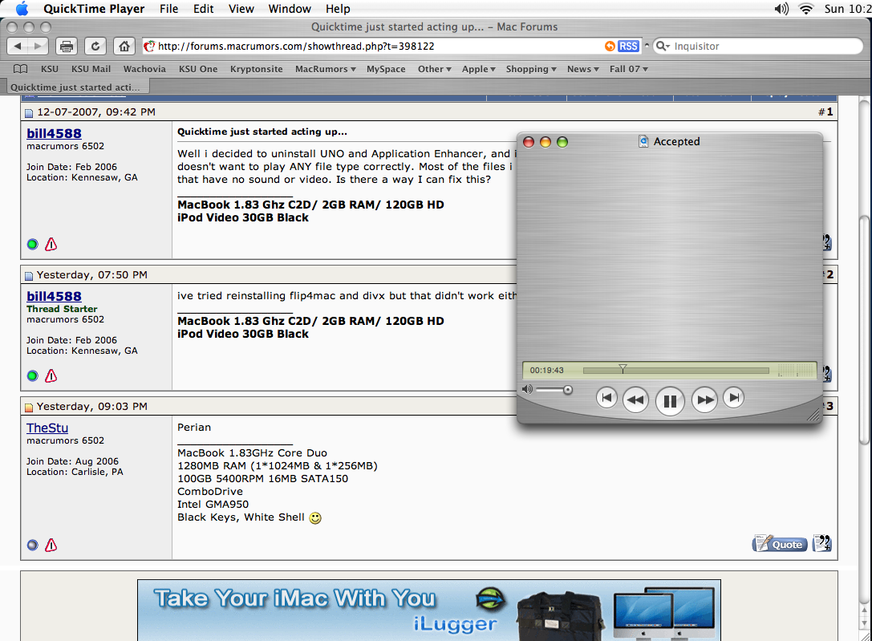This screenshot has height=641, width=872.
Task: Open post number #1 permalink
Action: tap(829, 112)
